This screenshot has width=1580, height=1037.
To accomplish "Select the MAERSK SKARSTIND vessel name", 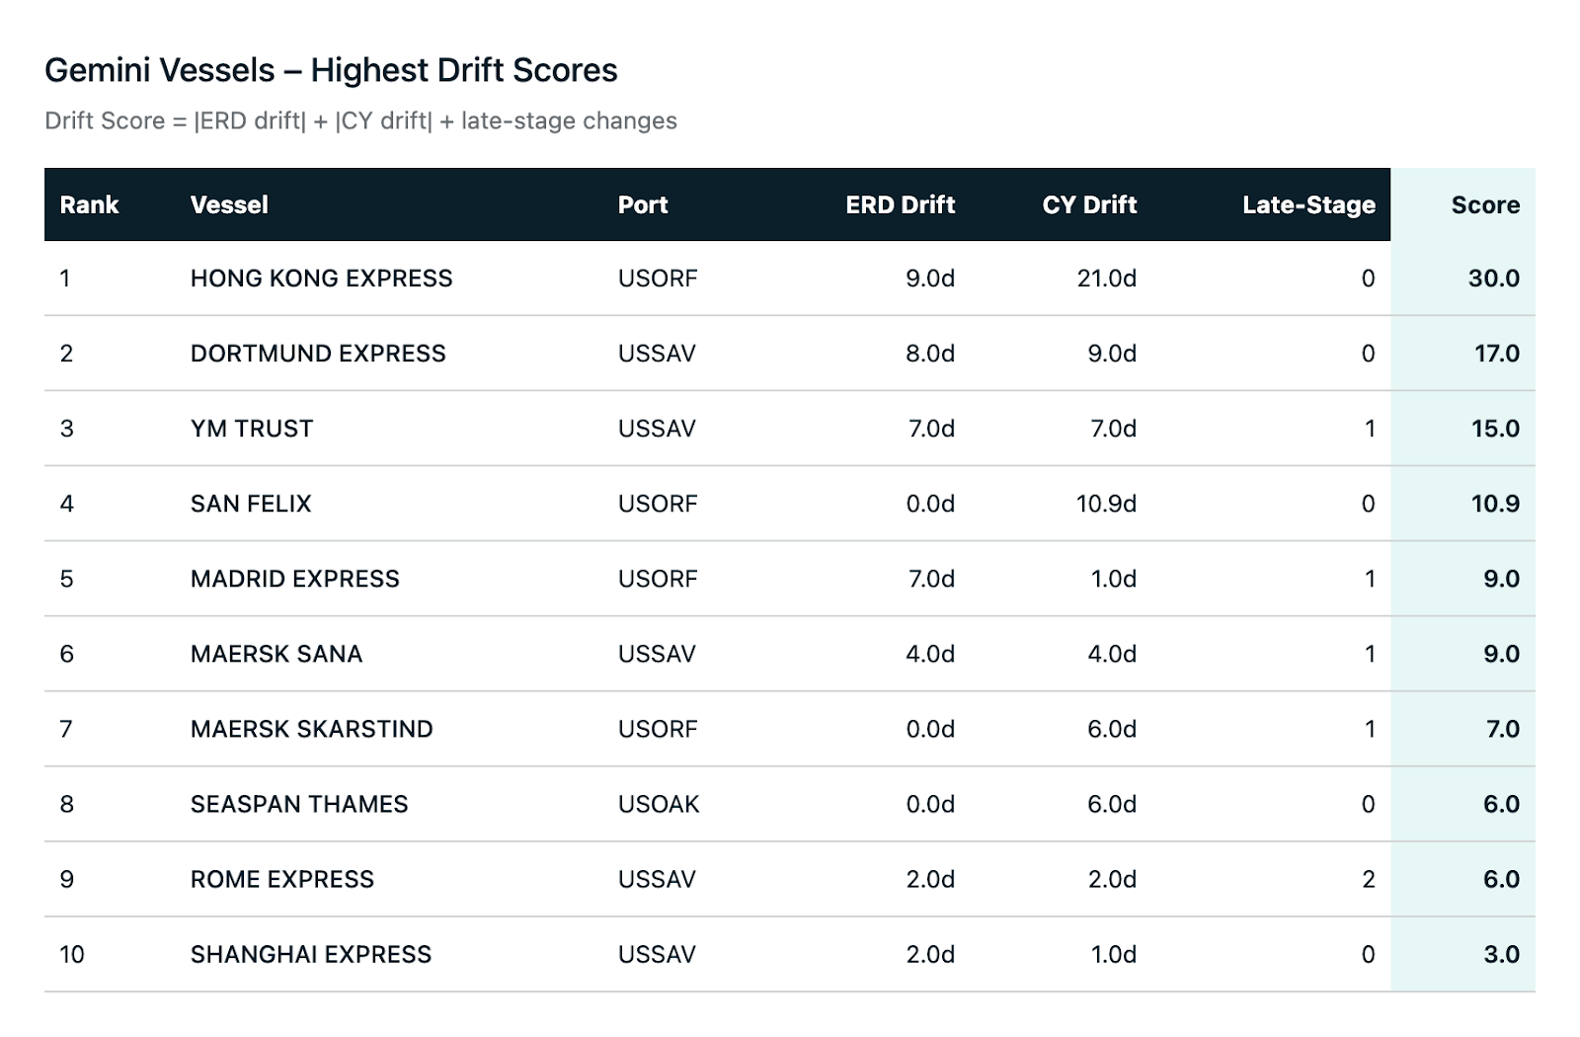I will (x=311, y=729).
